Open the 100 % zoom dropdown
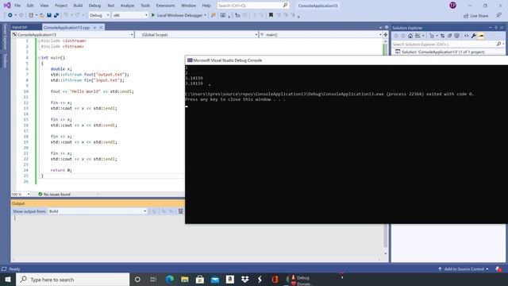Screen dimensions: 508x286 click(21, 194)
